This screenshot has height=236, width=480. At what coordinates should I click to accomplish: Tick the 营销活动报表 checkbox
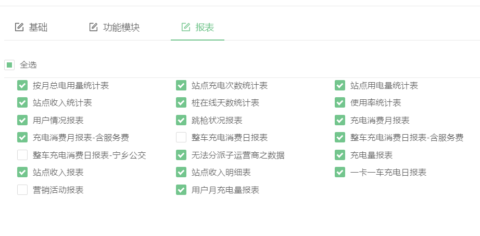tap(22, 190)
